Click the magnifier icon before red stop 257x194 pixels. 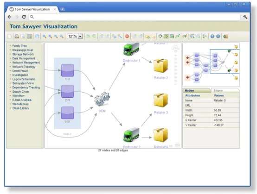pyautogui.click(x=120, y=36)
